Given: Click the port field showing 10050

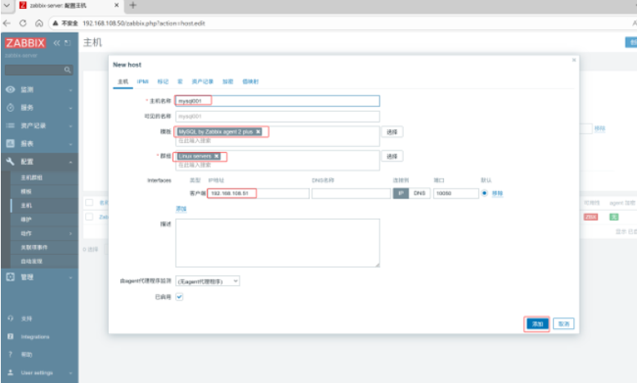Looking at the screenshot, I should 455,193.
